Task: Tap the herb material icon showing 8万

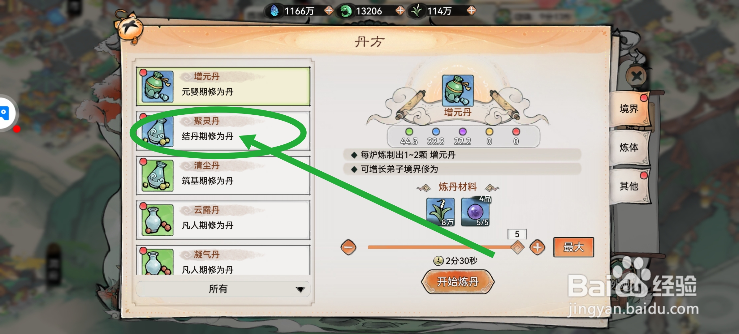Action: tap(441, 212)
